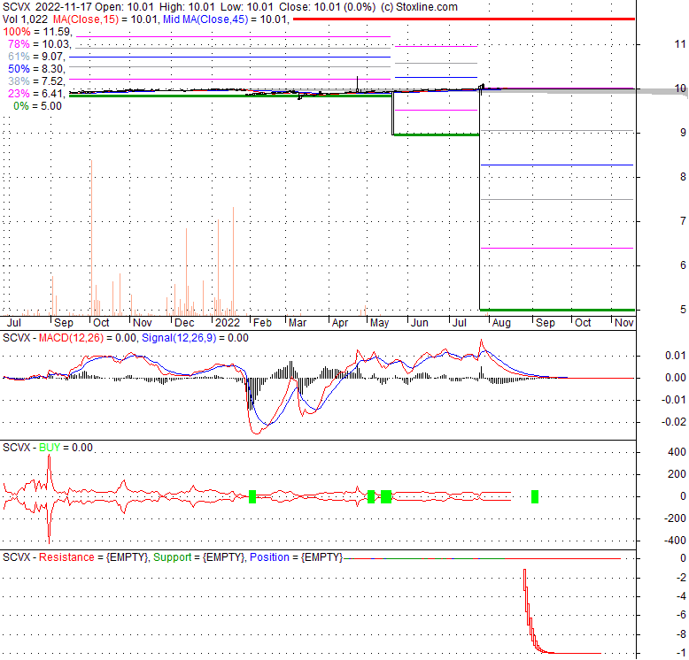The width and height of the screenshot is (689, 660).
Task: Click the 50% = 8.30 Fibonacci label
Action: pyautogui.click(x=37, y=68)
